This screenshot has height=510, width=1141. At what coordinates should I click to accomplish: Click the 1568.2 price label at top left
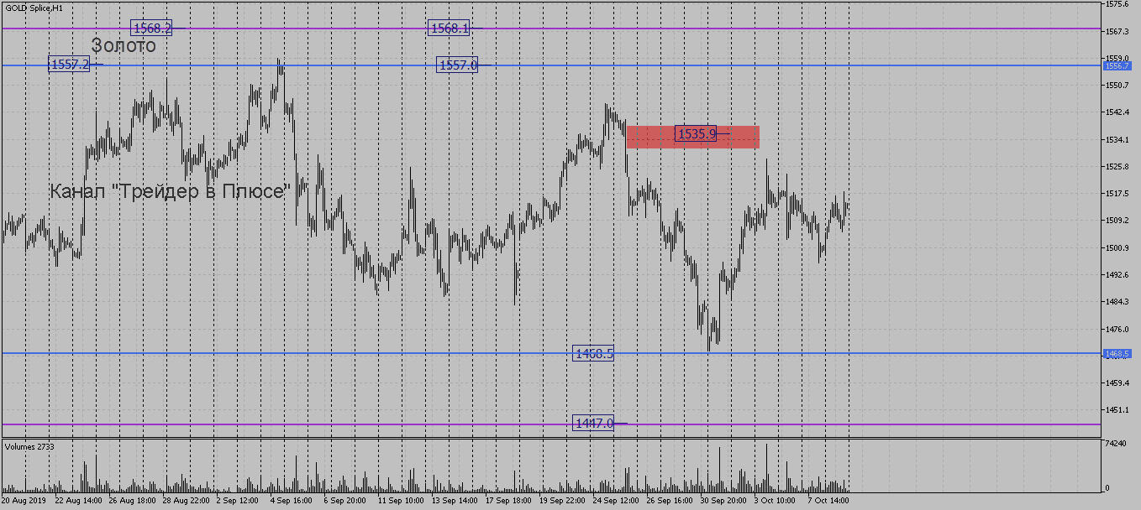click(152, 29)
